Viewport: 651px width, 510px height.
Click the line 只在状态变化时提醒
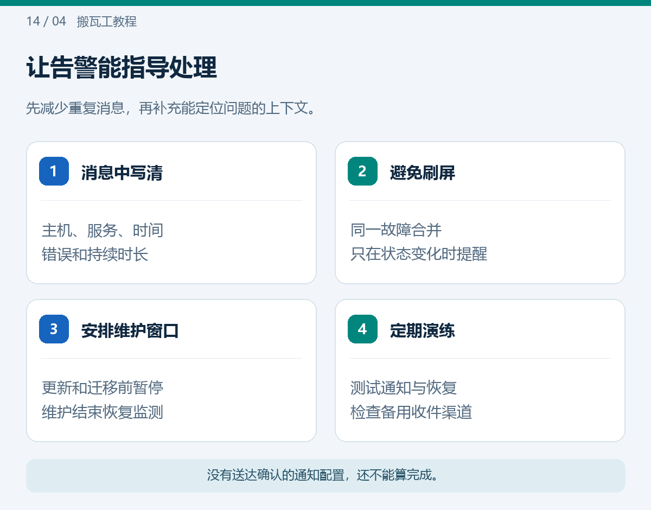click(419, 254)
